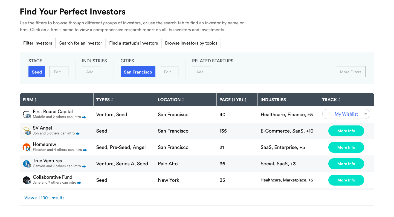Click intro arrow beside Maddie and 2 others
The width and height of the screenshot is (394, 217).
point(84,117)
